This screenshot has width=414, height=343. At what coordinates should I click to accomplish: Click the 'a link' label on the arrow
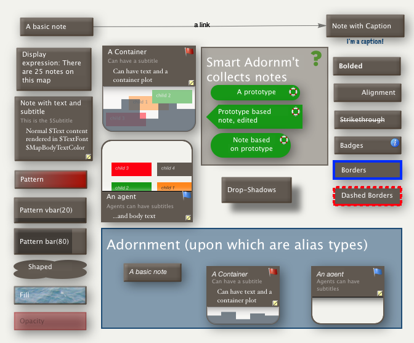[x=202, y=25]
